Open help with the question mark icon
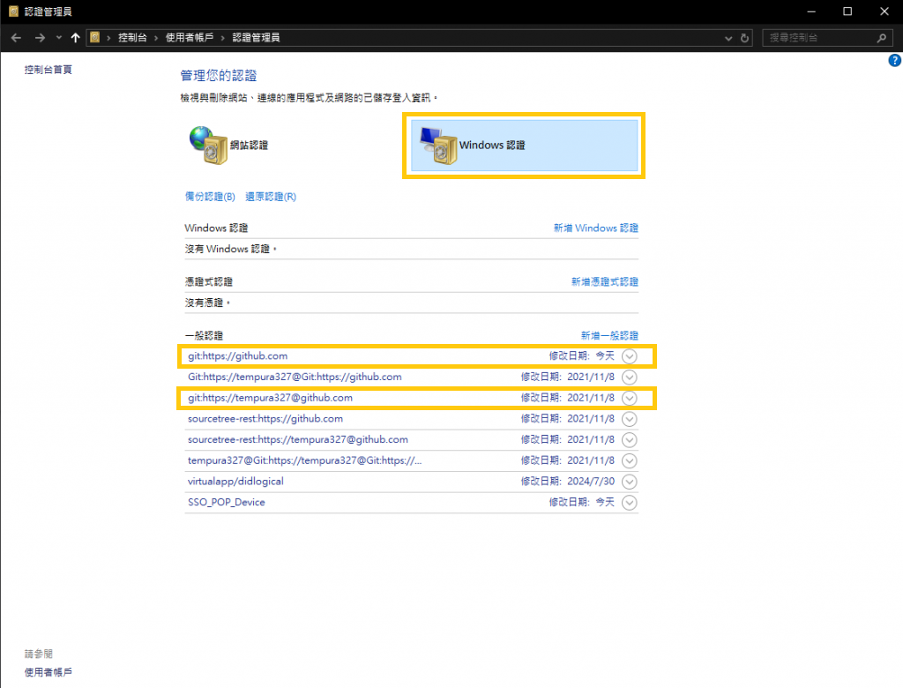Viewport: 903px width, 688px height. [894, 61]
